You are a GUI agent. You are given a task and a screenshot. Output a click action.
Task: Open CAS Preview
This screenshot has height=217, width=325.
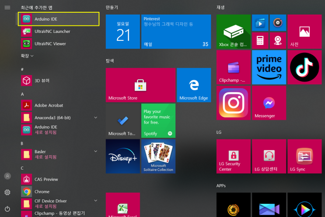click(x=59, y=179)
